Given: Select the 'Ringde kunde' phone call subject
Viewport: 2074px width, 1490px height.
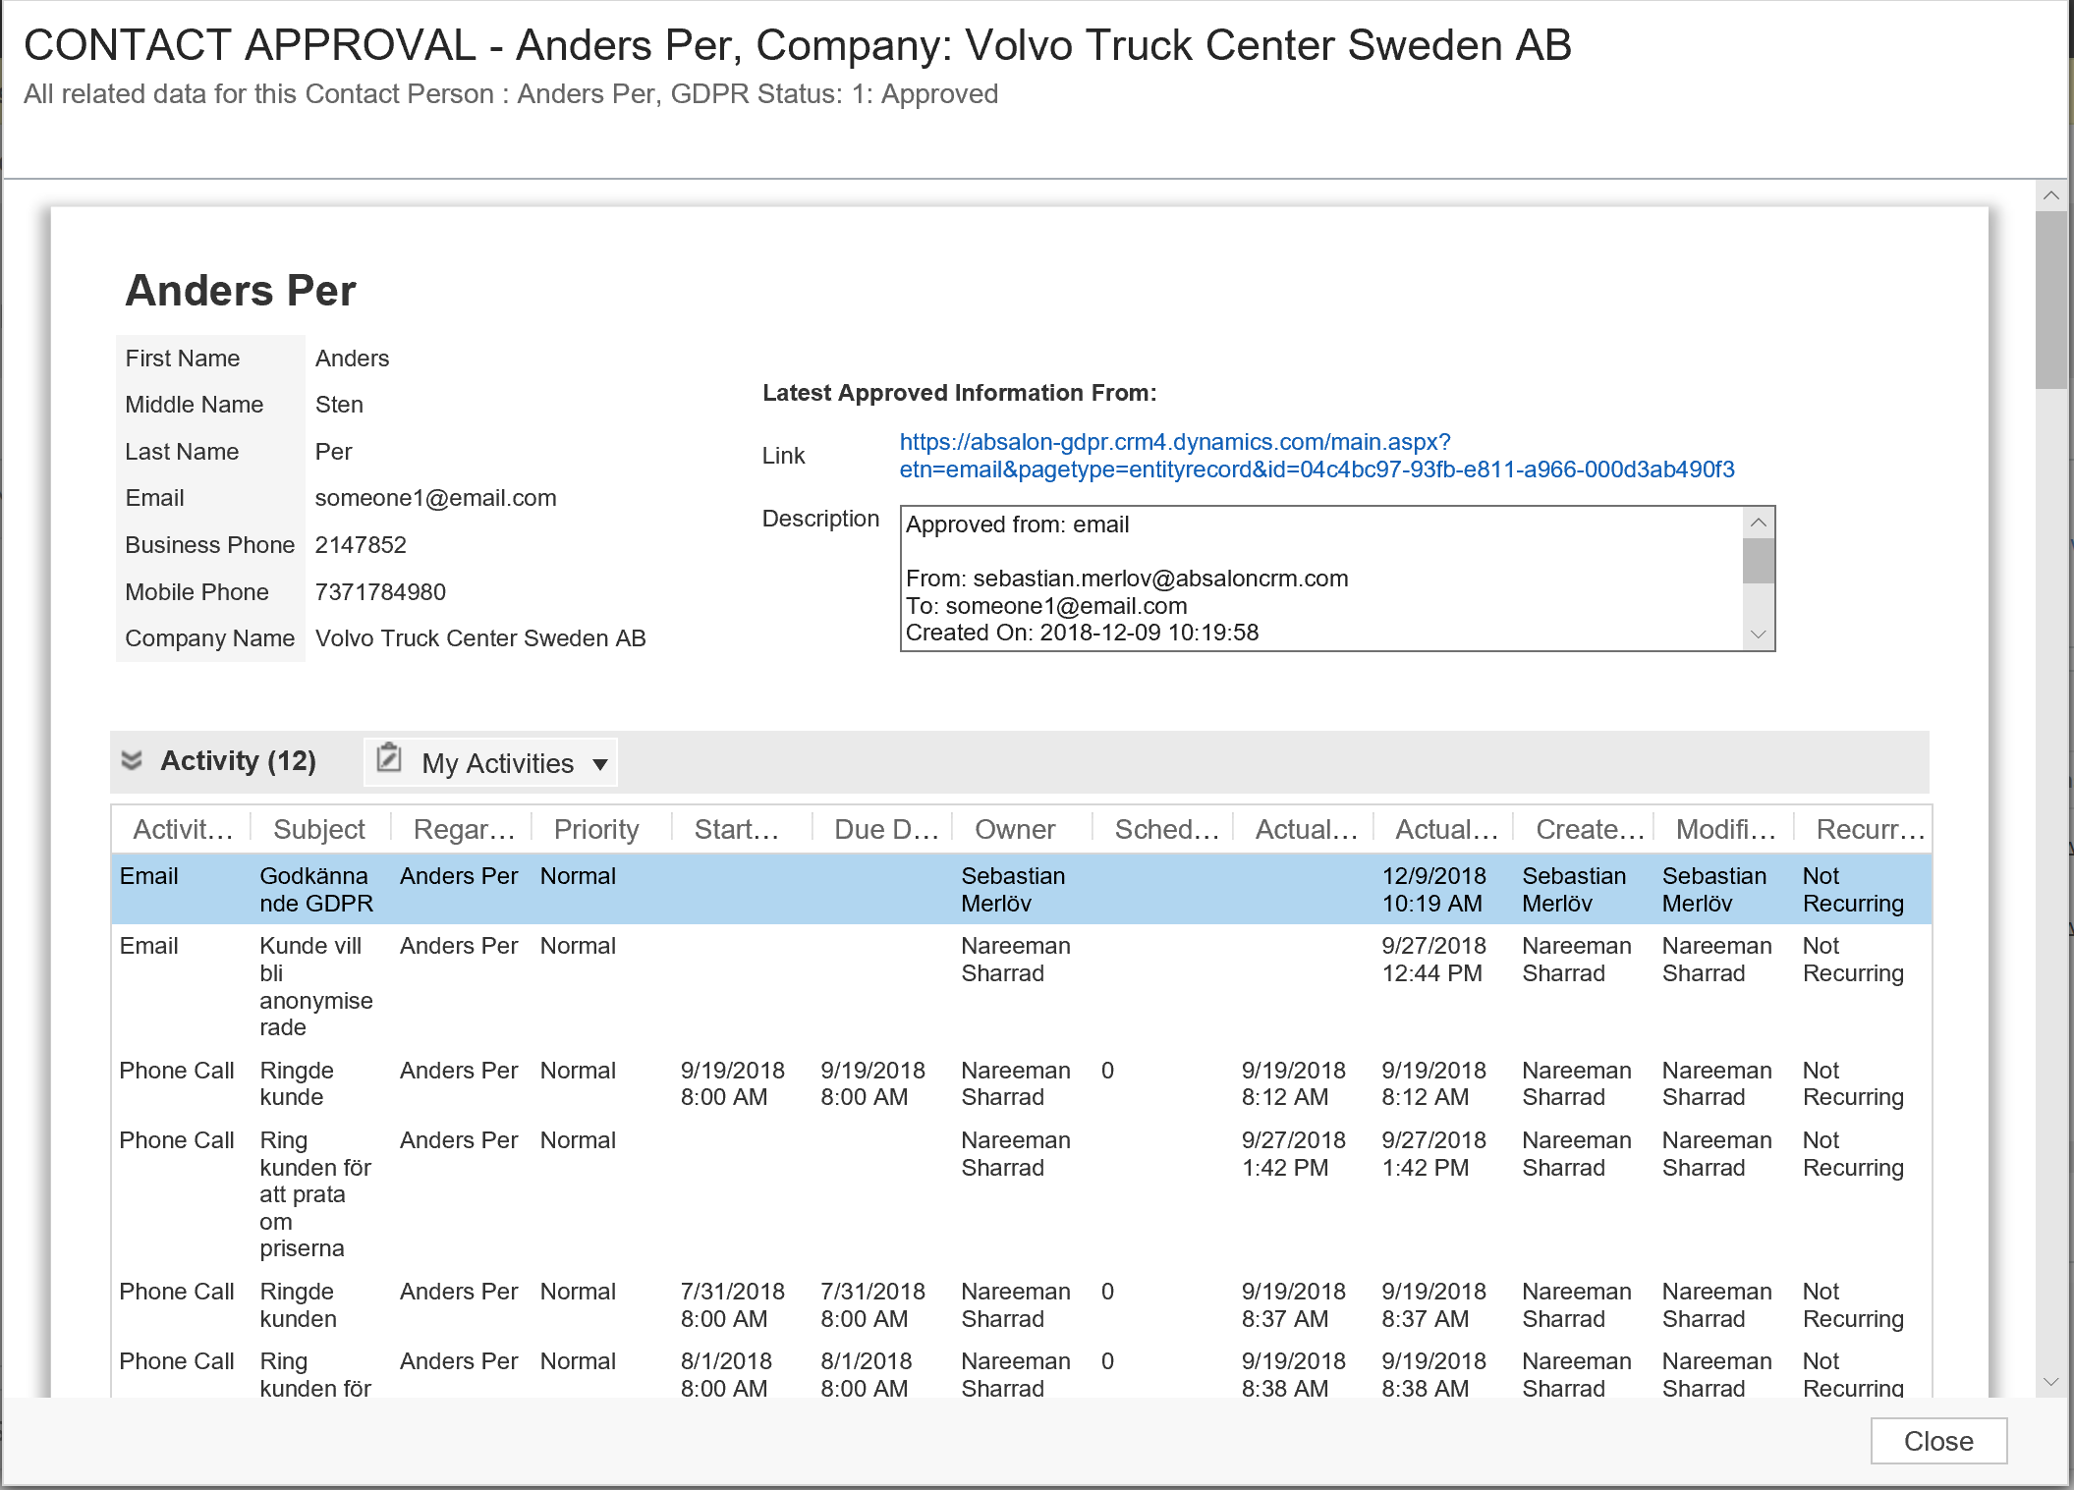Looking at the screenshot, I should point(297,1083).
